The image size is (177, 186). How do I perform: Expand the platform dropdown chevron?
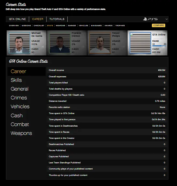pos(167,19)
